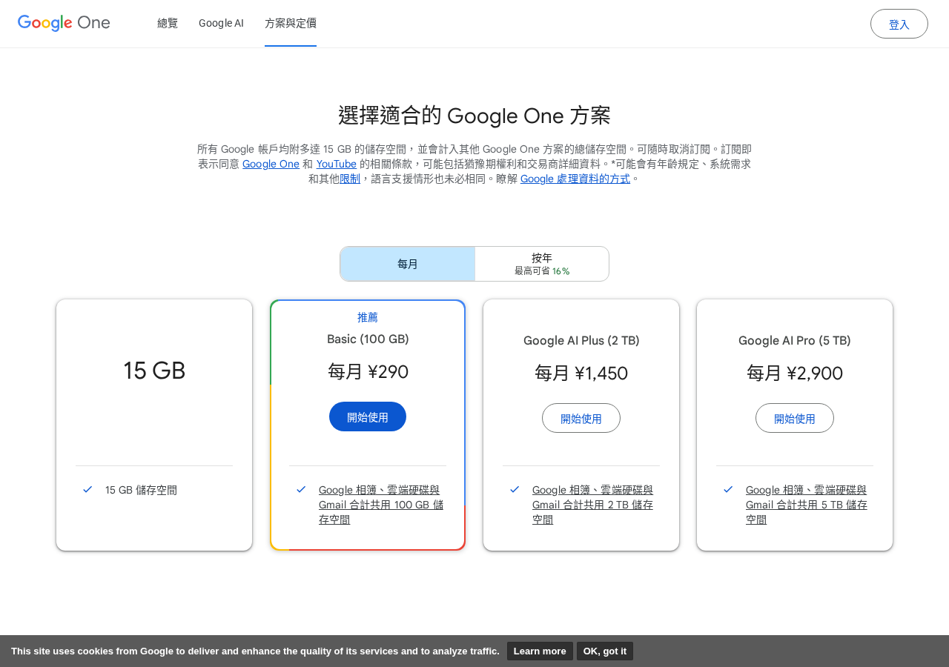Image resolution: width=949 pixels, height=667 pixels.
Task: Click checkmark icon beside 15 GB 儲存空間
Action: [87, 489]
